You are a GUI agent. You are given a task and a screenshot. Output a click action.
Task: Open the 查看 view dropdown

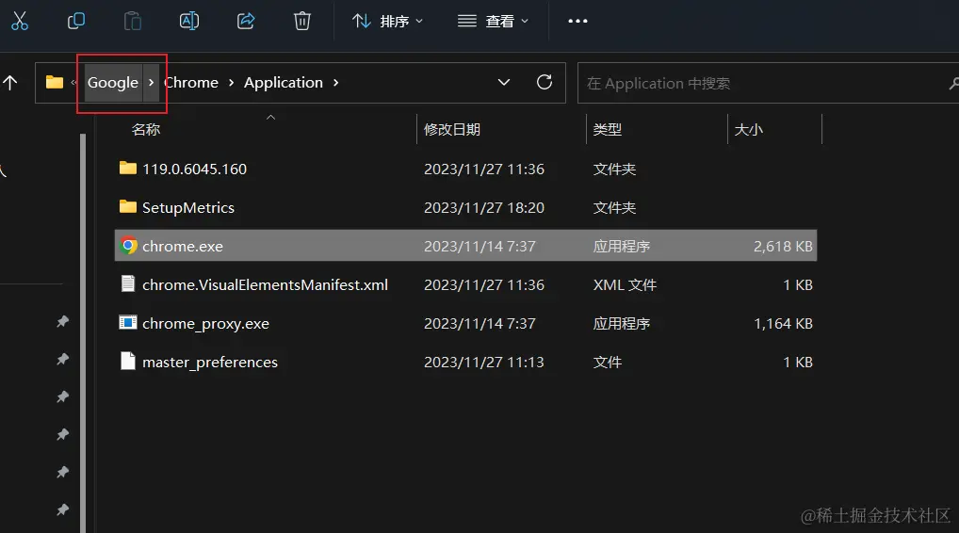(x=493, y=22)
